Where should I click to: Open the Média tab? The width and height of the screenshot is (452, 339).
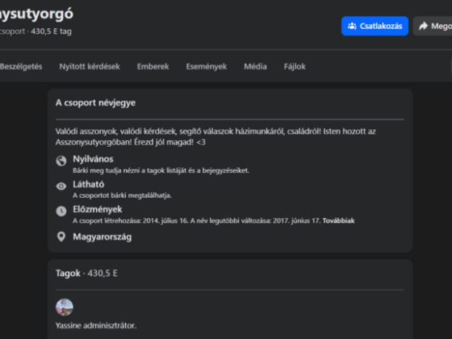[255, 66]
